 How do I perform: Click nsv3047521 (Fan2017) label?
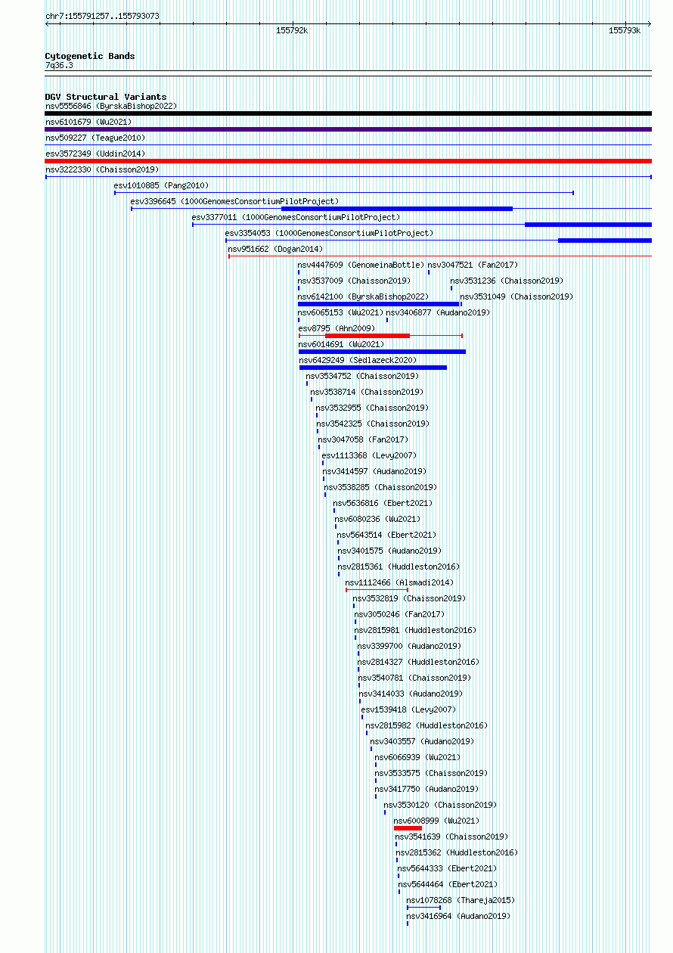coord(473,265)
